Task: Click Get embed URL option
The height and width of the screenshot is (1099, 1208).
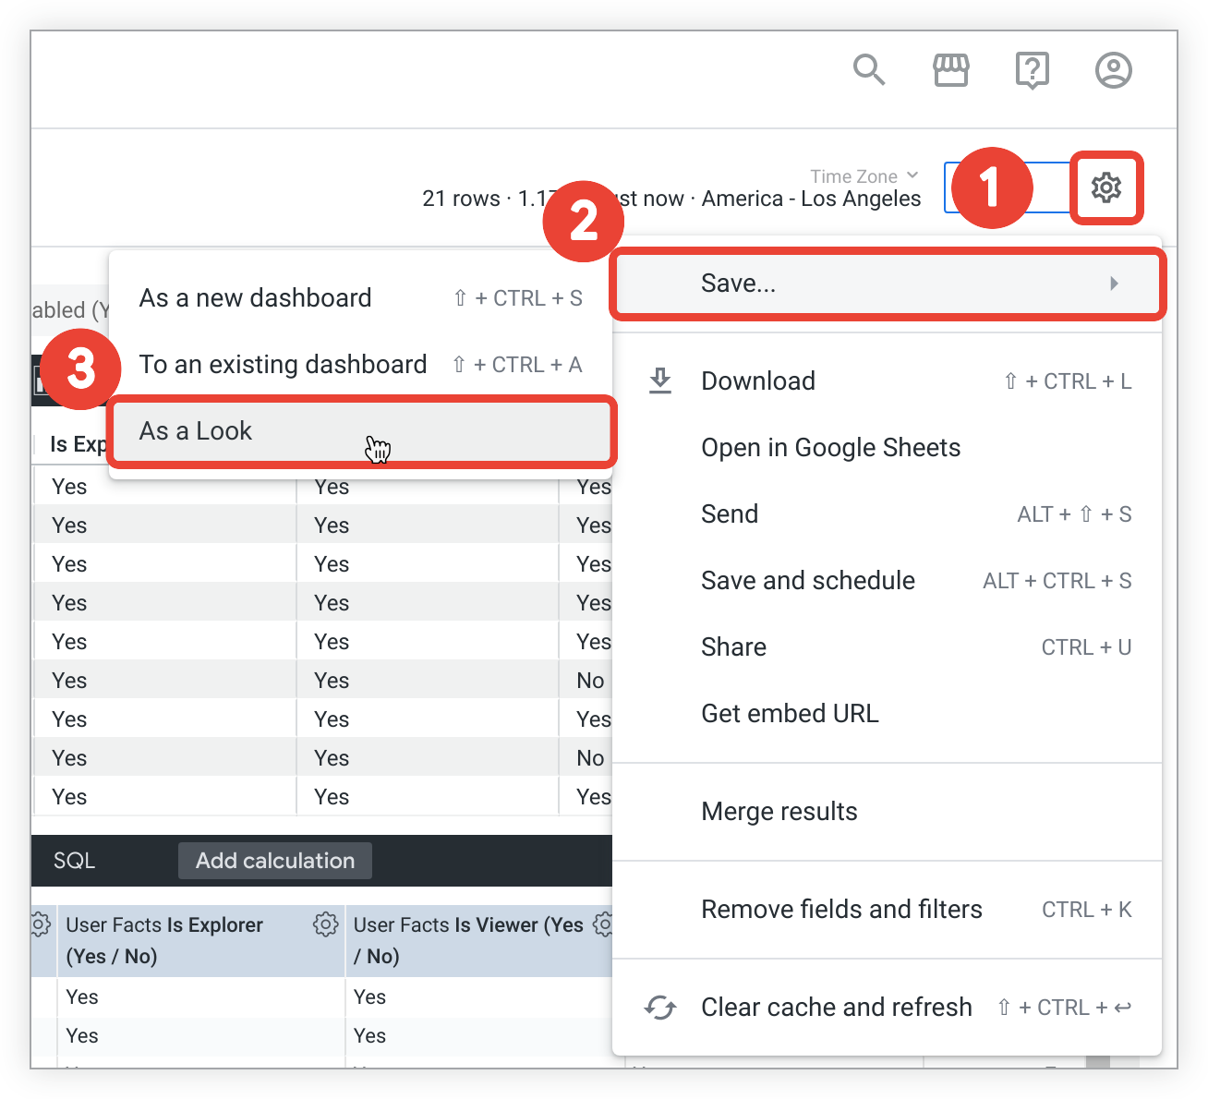Action: pos(790,714)
